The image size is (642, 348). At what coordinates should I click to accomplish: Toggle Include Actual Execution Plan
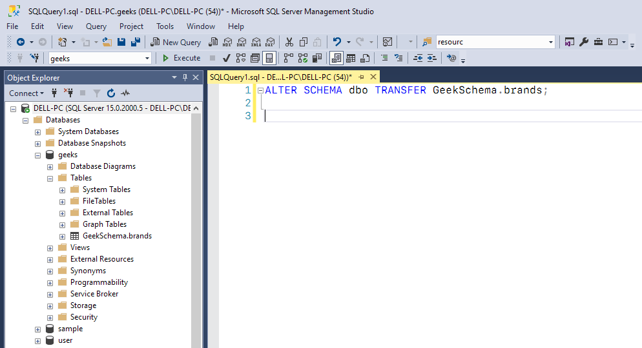288,58
